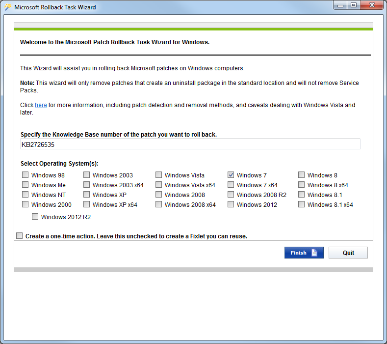This screenshot has width=387, height=344.
Task: Maximize the Rollback Task Wizard window
Action: (x=354, y=5)
